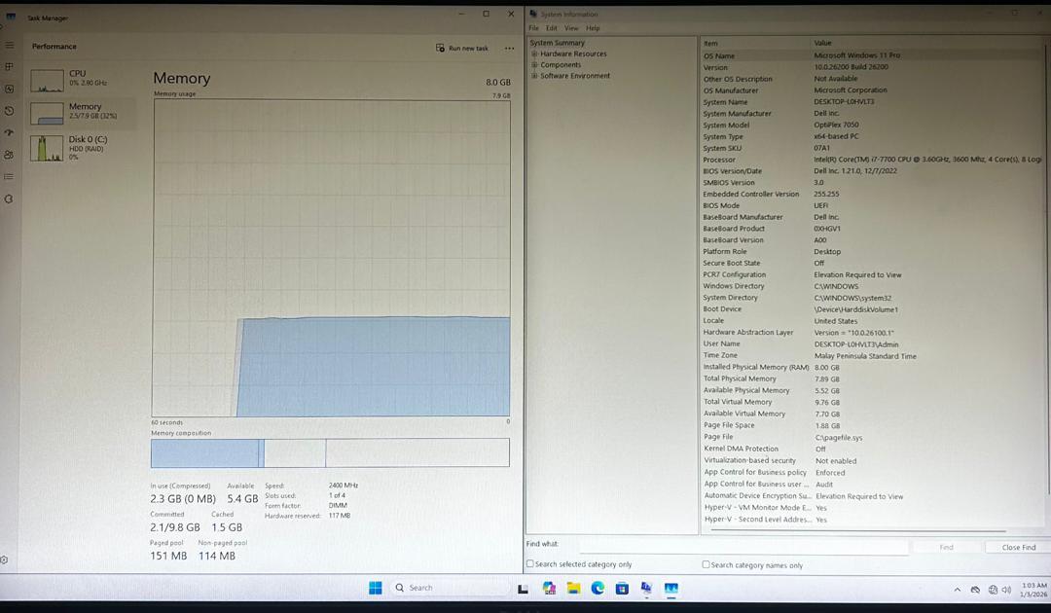This screenshot has width=1051, height=613.
Task: Open the Details list icon in sidebar
Action: 10,176
